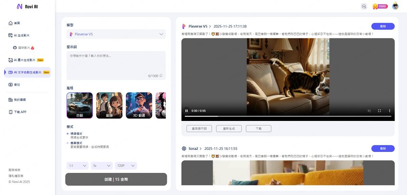This screenshot has width=407, height=195.
Task: Unmute the video with speaker icon
Action: coord(369,111)
